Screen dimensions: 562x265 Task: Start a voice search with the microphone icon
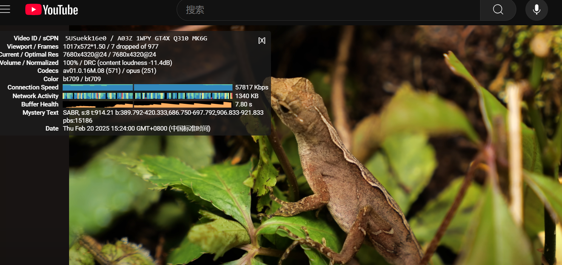coord(536,10)
